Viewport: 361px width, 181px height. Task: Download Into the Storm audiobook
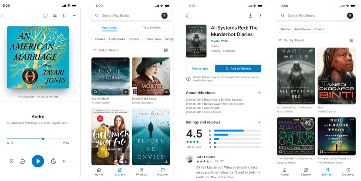point(126,92)
